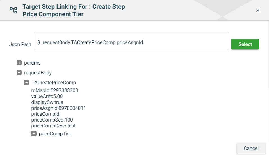Select the priceCompDesc:test field
Screen dimensions: 269x155
53,126
